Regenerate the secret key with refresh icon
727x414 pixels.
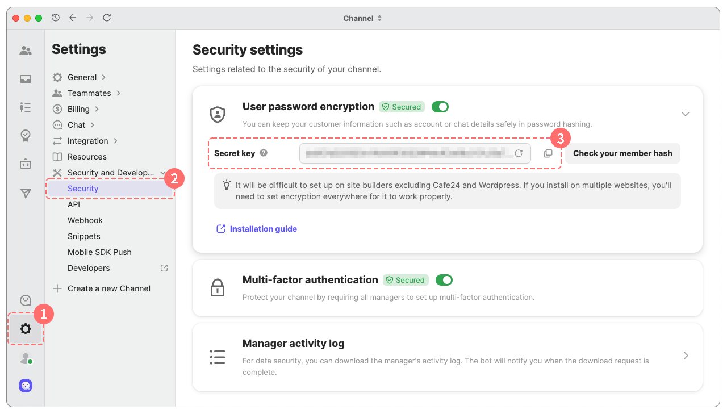(519, 153)
